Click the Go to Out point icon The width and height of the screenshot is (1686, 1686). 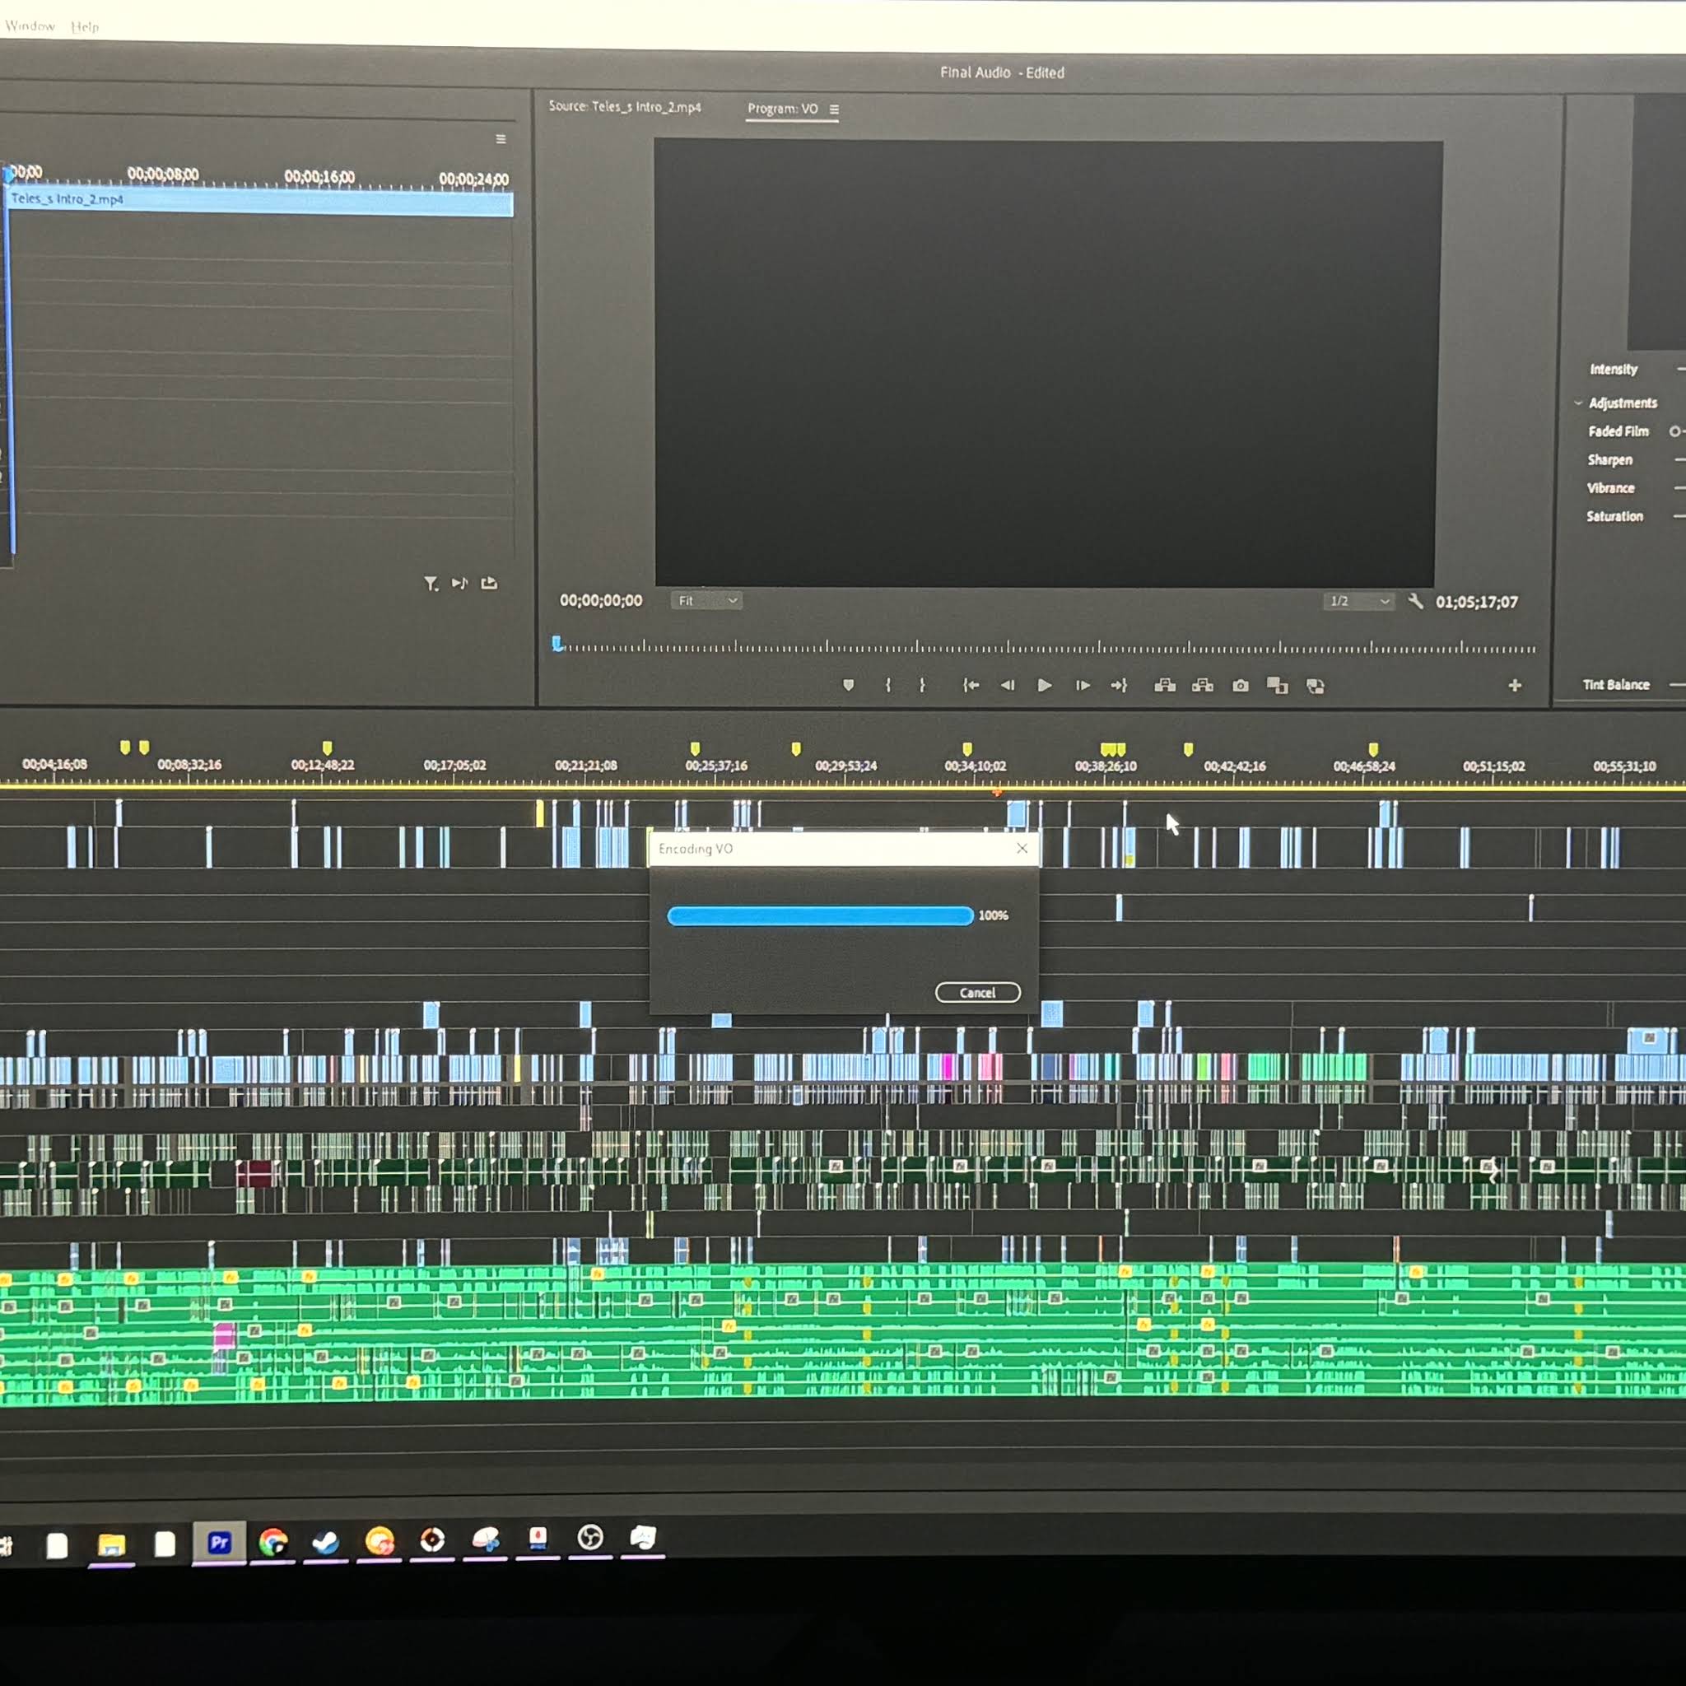click(x=1119, y=686)
